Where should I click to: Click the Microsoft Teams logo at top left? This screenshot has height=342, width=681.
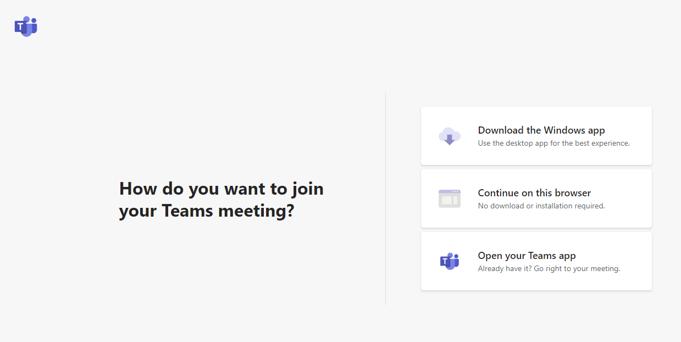[x=26, y=26]
